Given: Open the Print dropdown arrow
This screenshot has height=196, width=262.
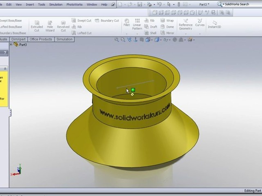Looking at the screenshot, I should [154, 5].
